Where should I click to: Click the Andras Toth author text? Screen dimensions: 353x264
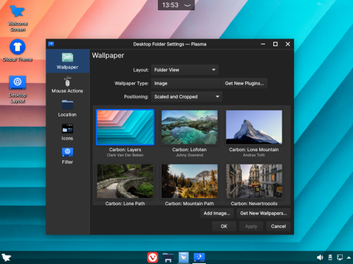click(254, 155)
